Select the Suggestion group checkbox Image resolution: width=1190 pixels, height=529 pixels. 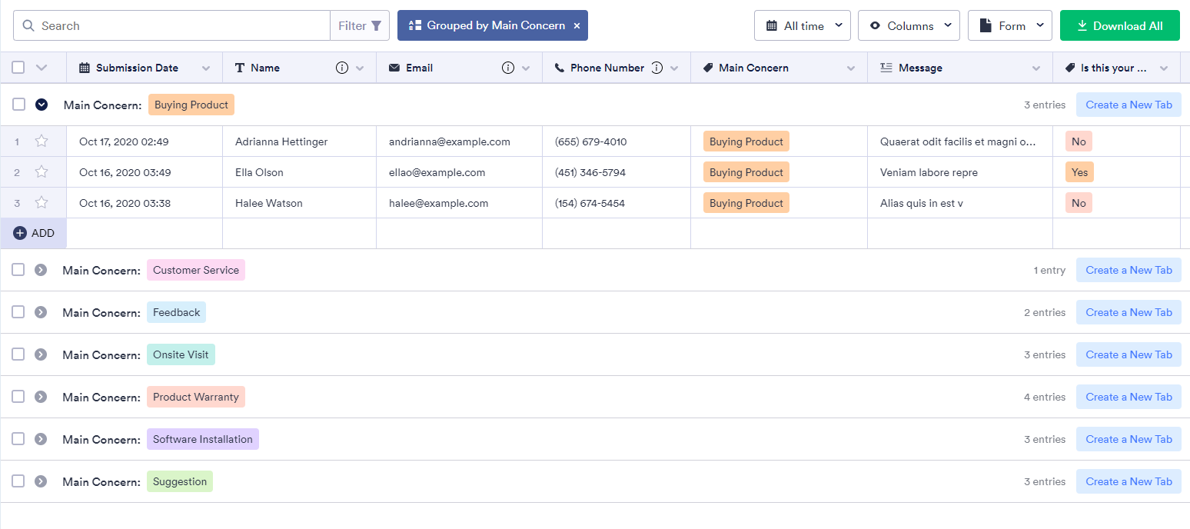tap(18, 481)
